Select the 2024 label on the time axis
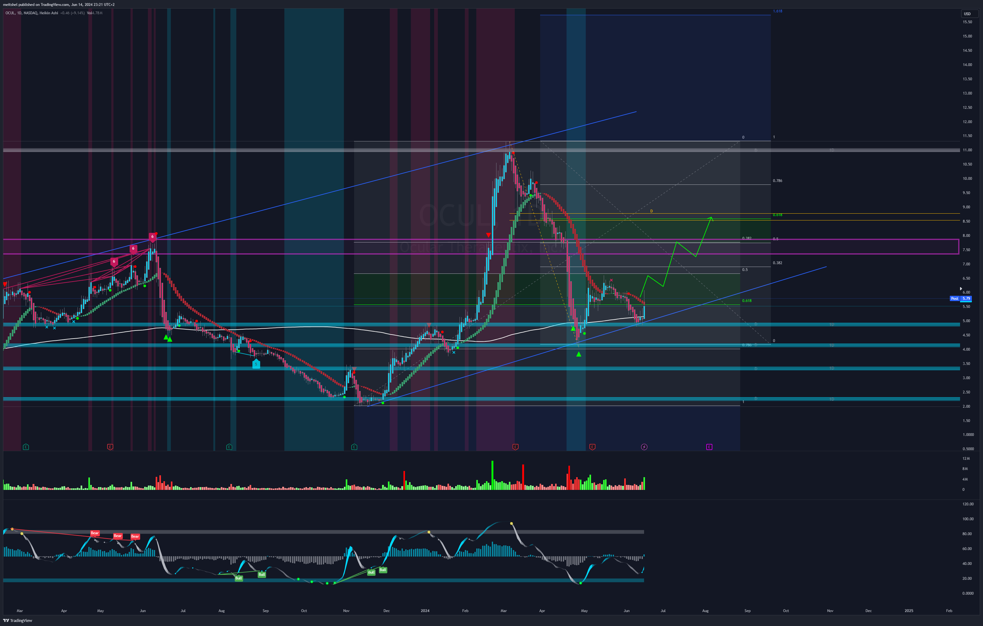This screenshot has width=983, height=626. pyautogui.click(x=425, y=611)
